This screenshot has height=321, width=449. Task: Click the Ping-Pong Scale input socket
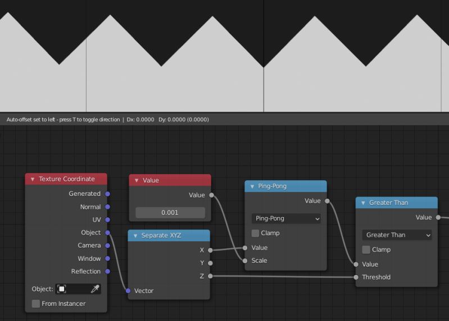pos(245,261)
